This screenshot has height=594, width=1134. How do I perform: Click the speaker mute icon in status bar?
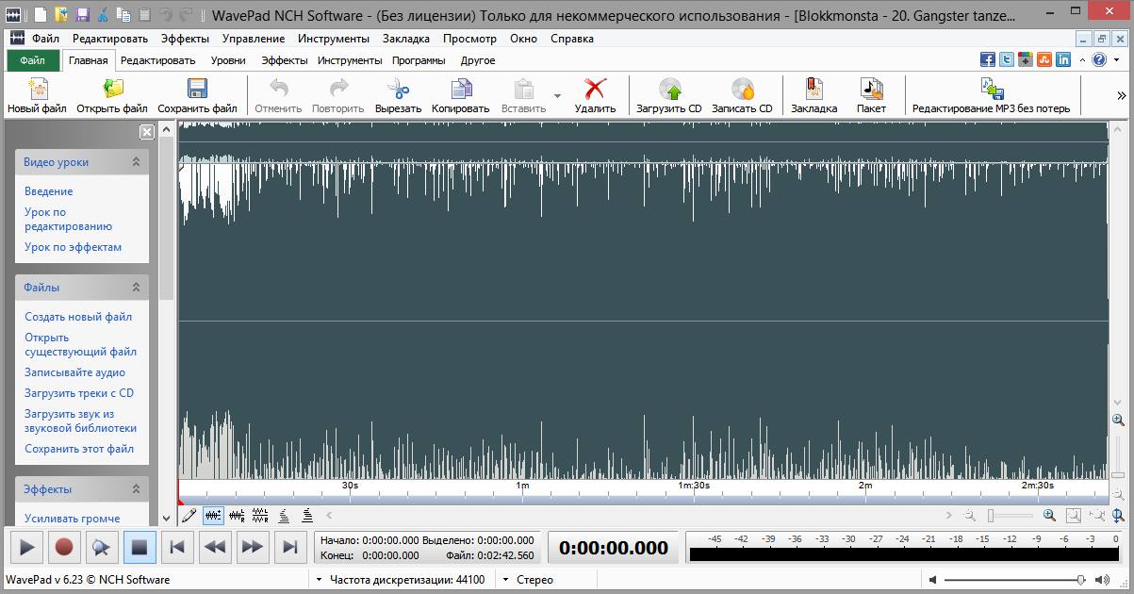point(932,580)
